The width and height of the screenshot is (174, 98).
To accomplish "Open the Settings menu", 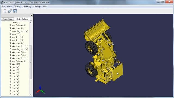I will 37,7.
